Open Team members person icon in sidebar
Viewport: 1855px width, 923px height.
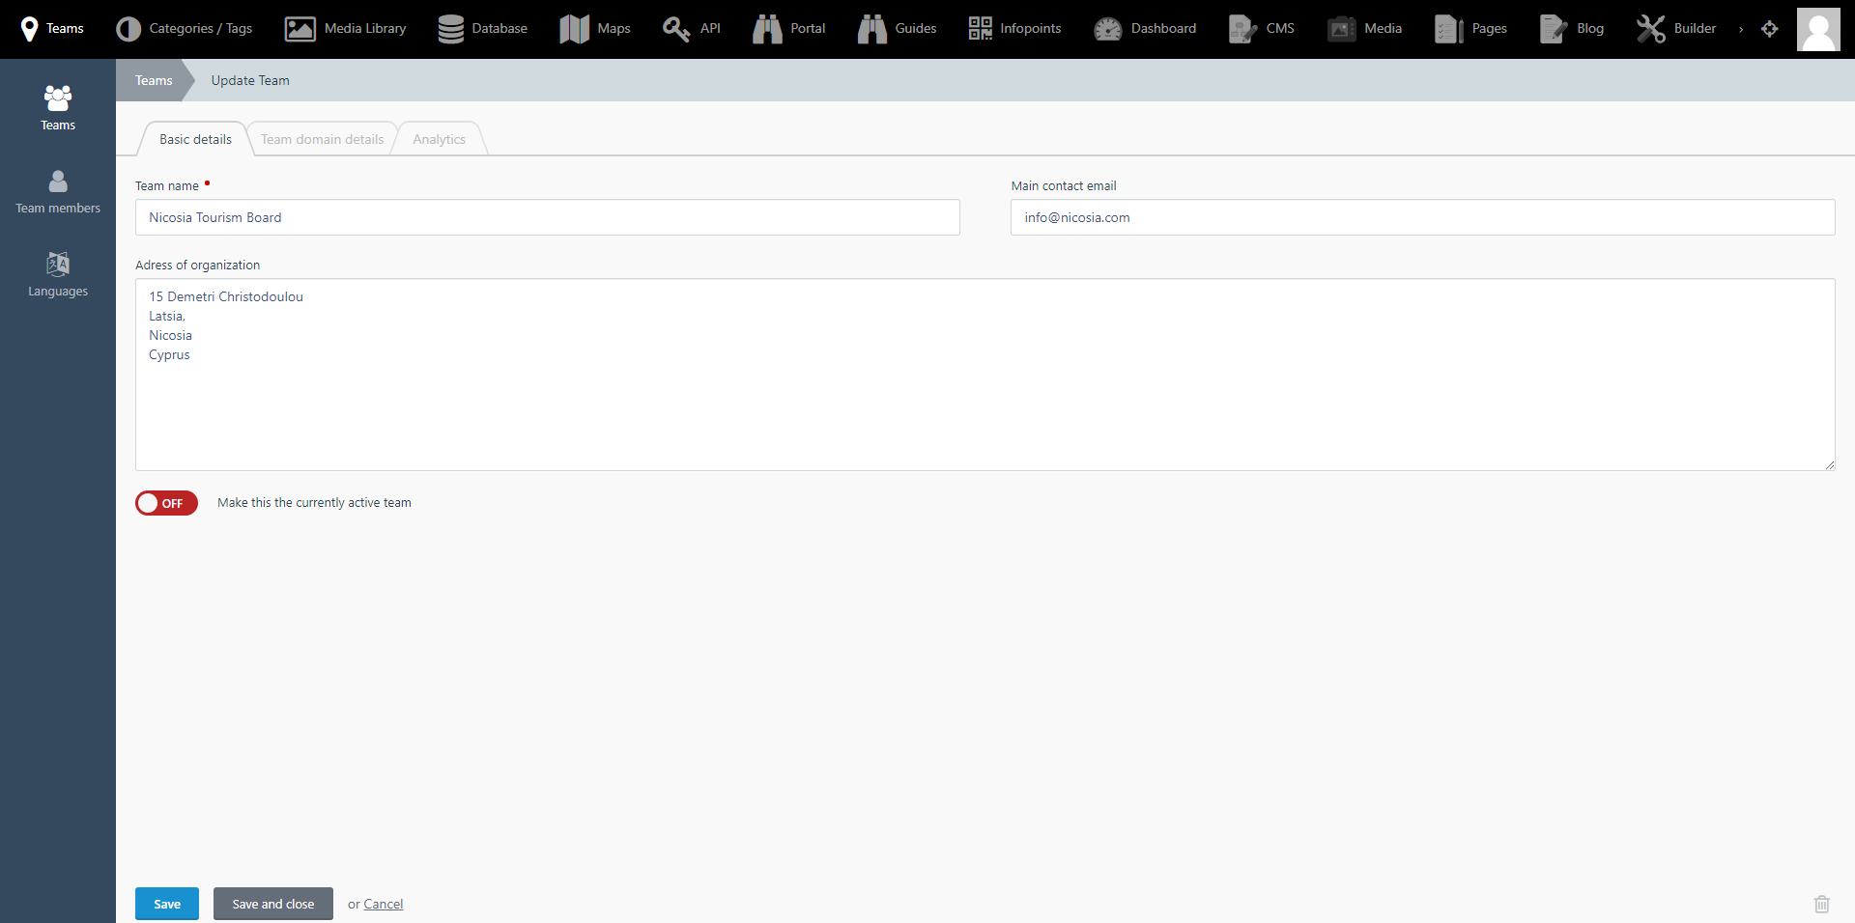[x=58, y=182]
